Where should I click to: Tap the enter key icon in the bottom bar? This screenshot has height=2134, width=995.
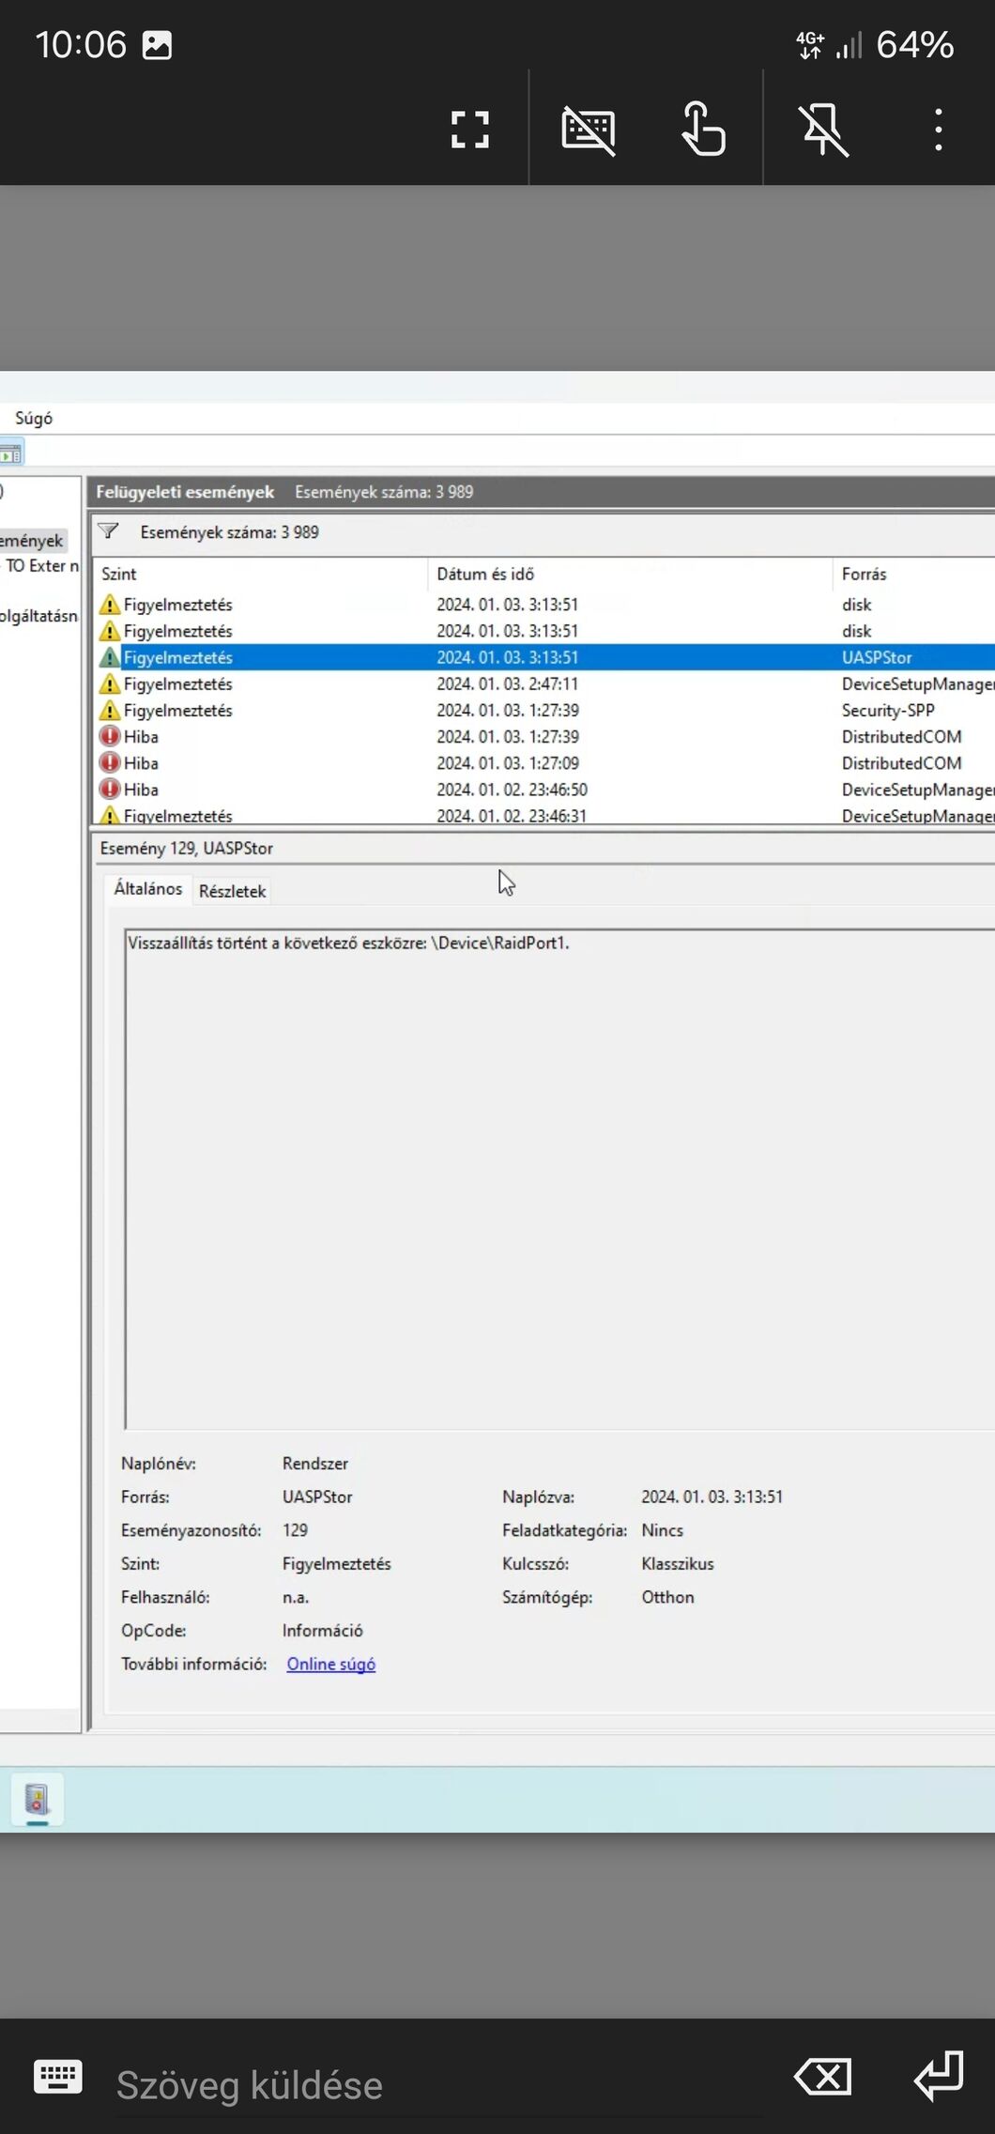tap(939, 2075)
